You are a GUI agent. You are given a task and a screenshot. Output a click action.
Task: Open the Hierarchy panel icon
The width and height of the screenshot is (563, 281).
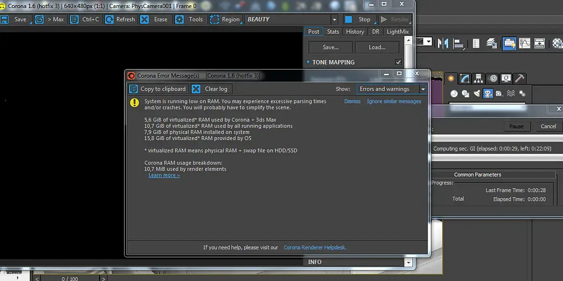479,78
